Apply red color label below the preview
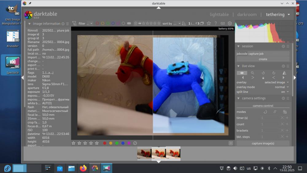Image resolution: width=307 pixels, height=173 pixels. click(105, 143)
